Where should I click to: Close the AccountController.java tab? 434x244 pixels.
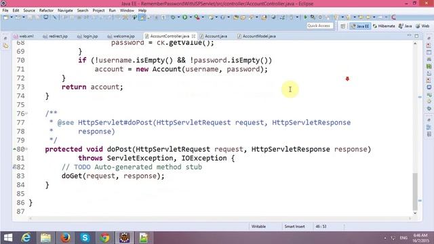pyautogui.click(x=193, y=36)
